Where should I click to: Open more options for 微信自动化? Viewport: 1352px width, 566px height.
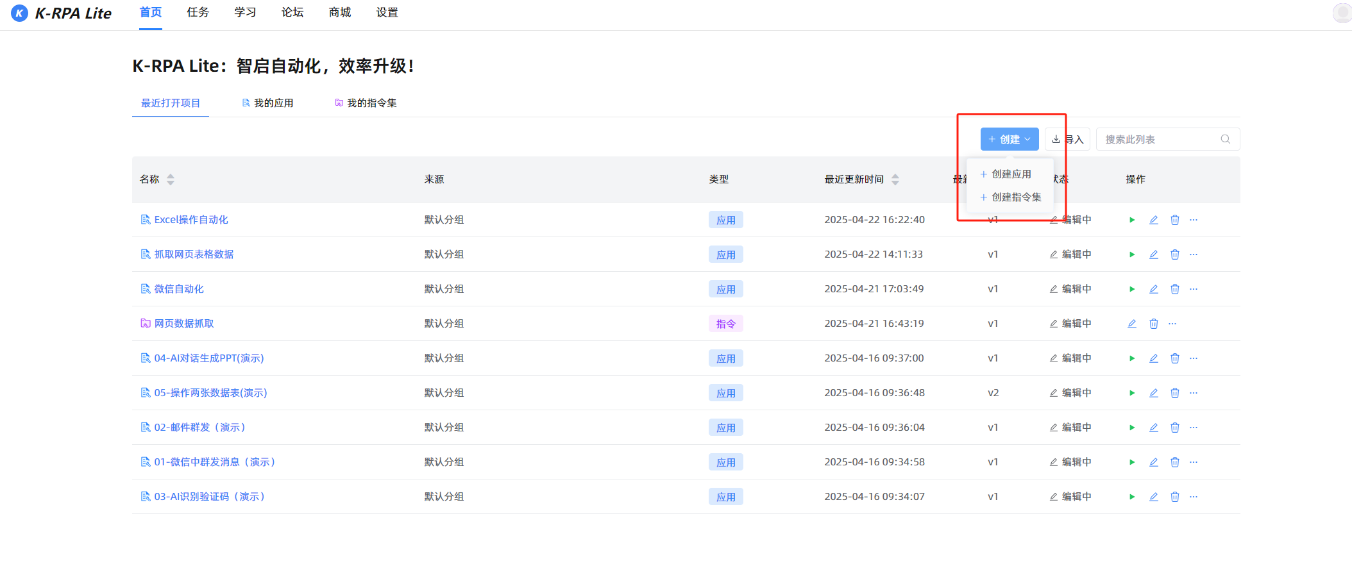(x=1194, y=289)
